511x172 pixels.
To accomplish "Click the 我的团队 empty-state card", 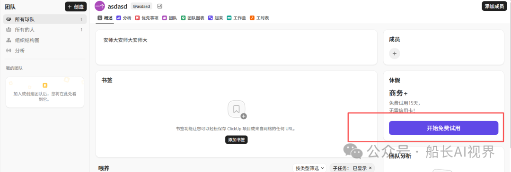I will pyautogui.click(x=45, y=92).
